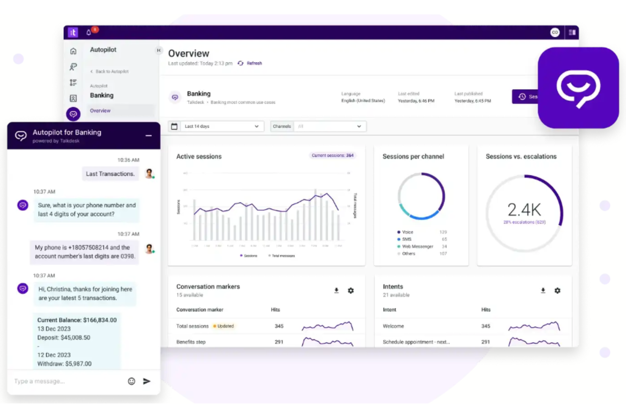
Task: Click the contact card icon in the sidebar
Action: pyautogui.click(x=73, y=98)
